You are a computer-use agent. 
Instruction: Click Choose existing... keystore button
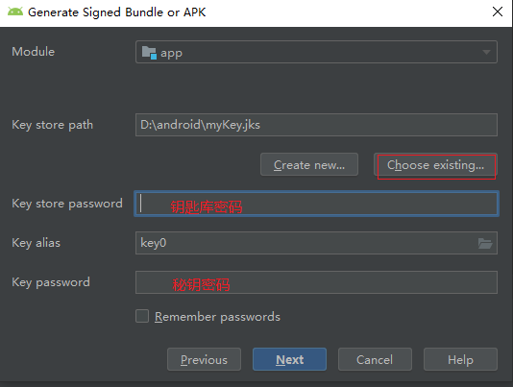[x=435, y=165]
